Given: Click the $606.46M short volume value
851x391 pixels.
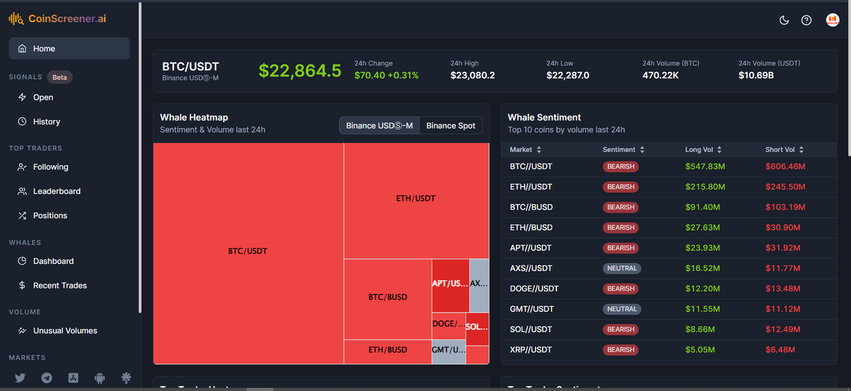Looking at the screenshot, I should click(785, 166).
